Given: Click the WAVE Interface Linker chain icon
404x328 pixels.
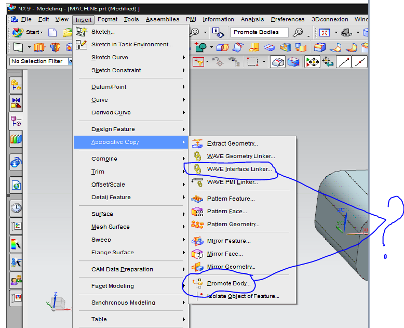Looking at the screenshot, I should pyautogui.click(x=197, y=169).
